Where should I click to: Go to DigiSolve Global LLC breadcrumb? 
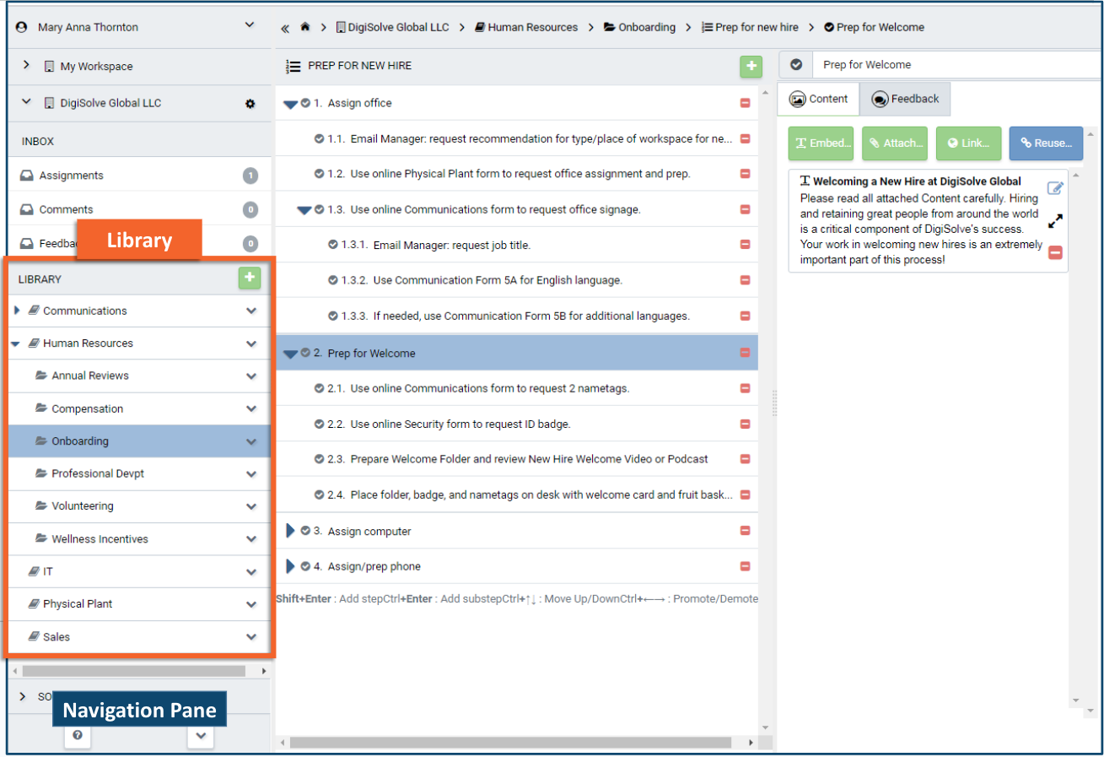(x=392, y=28)
